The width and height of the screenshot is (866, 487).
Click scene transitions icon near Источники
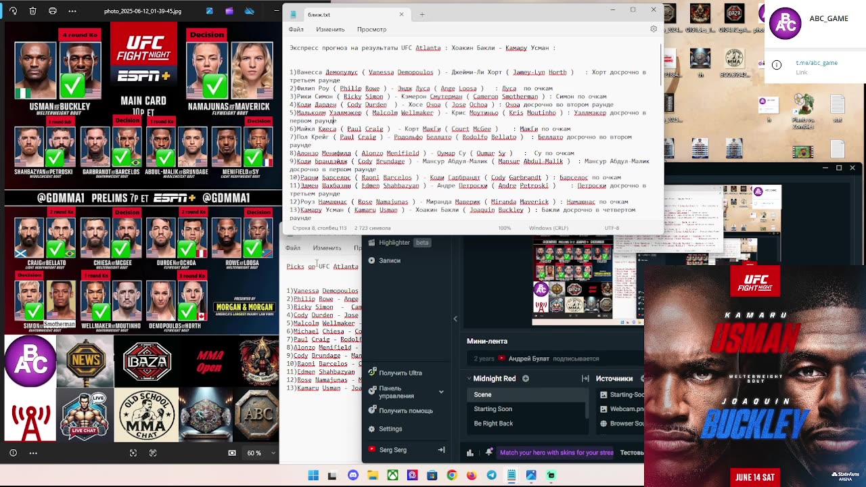(x=585, y=379)
